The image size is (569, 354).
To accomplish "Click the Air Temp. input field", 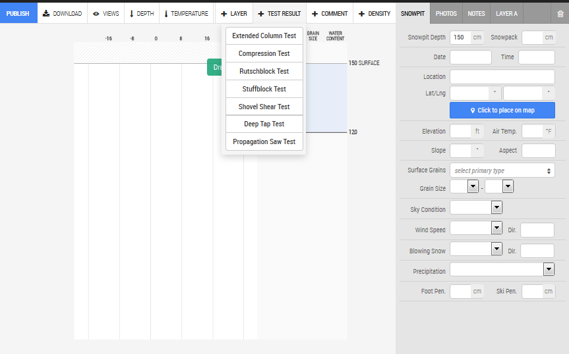I will [x=532, y=131].
